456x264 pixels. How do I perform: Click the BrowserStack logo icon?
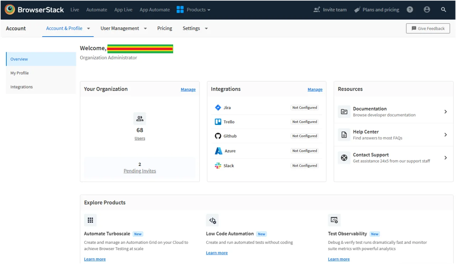(10, 10)
